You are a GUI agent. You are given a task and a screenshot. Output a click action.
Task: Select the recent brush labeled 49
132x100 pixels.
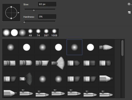[30, 33]
